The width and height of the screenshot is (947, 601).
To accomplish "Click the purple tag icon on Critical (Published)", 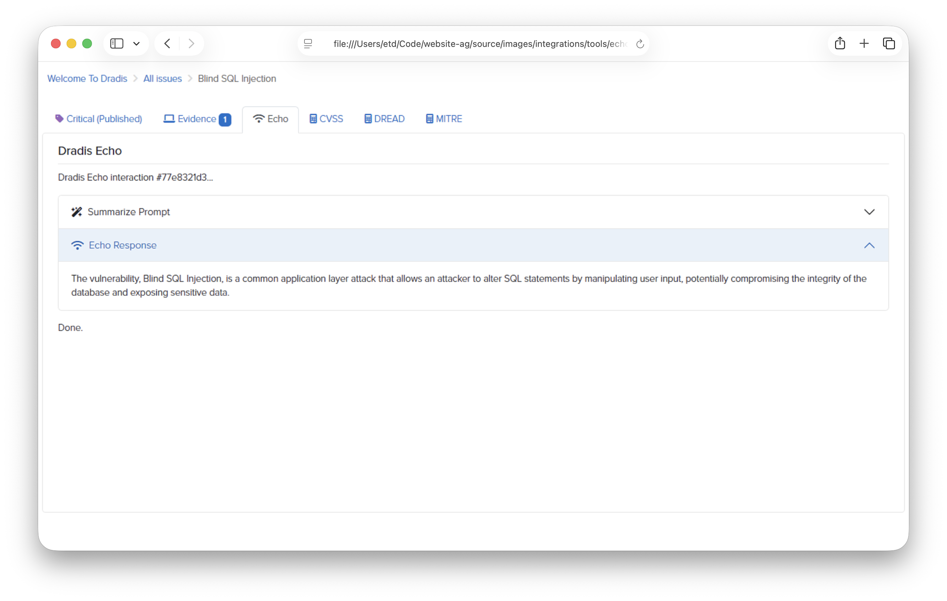I will click(59, 118).
